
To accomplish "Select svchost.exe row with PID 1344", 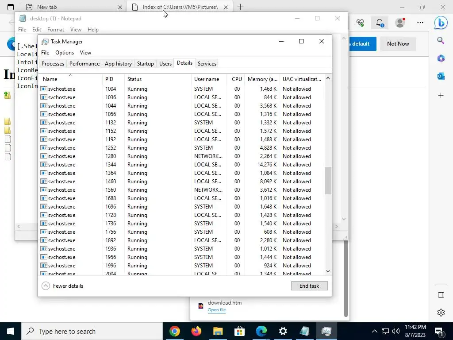I will tap(182, 165).
